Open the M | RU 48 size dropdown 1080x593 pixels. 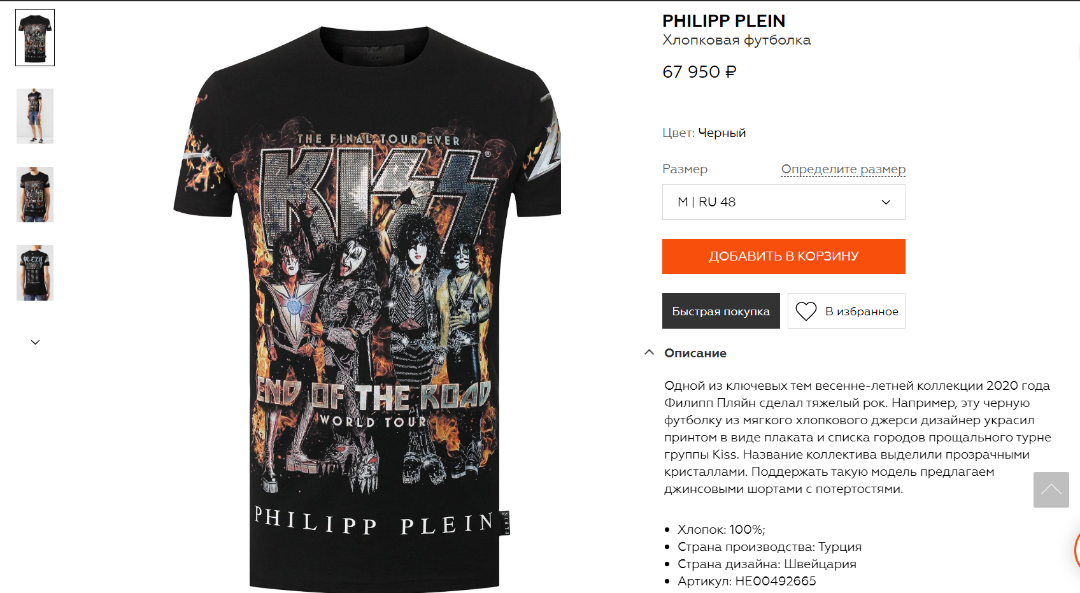pos(783,202)
